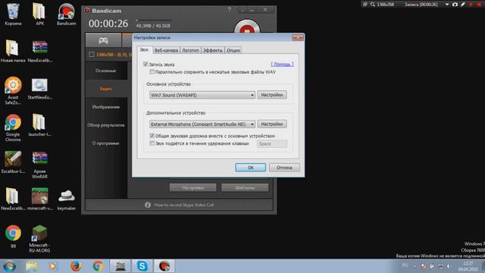Launch the Bandicam desktop shortcut

click(x=66, y=14)
